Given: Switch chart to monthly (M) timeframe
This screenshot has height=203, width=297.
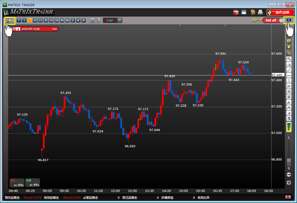Looking at the screenshot, I should [x=83, y=21].
